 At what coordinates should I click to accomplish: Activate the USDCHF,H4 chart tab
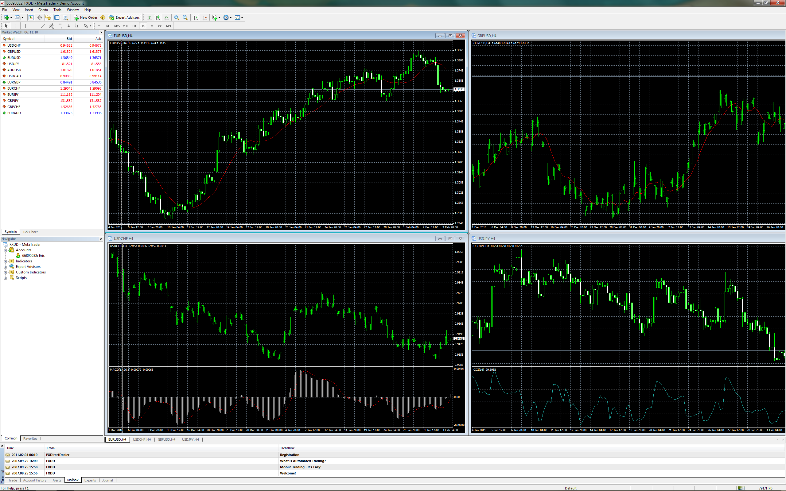(x=142, y=439)
